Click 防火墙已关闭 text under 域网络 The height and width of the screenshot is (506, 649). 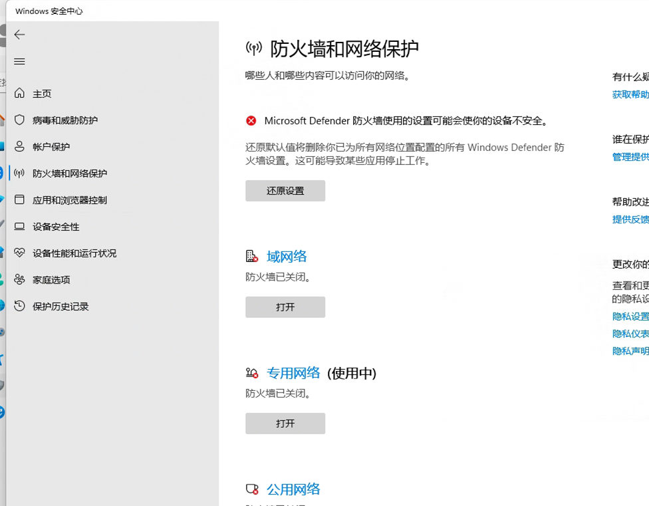point(278,277)
